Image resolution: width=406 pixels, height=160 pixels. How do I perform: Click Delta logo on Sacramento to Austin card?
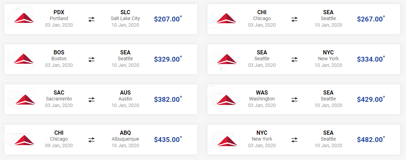(25, 99)
